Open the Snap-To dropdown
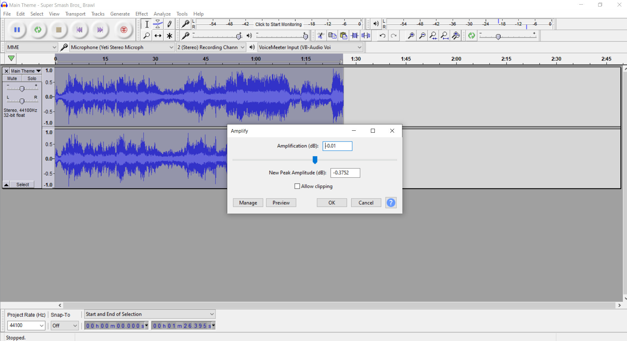Image resolution: width=627 pixels, height=341 pixels. click(64, 325)
